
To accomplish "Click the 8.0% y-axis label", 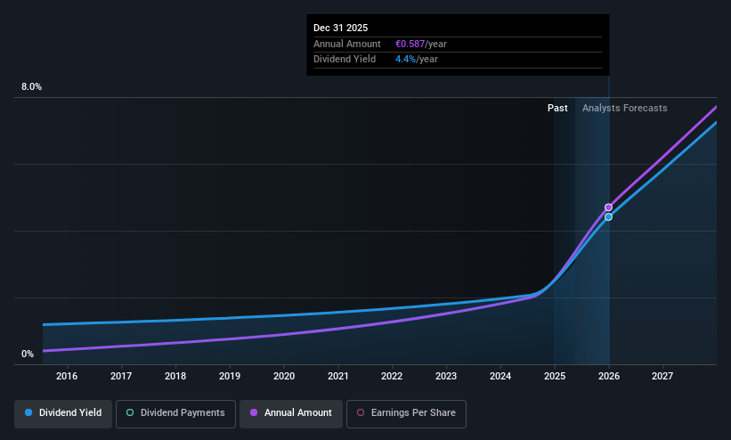I will click(x=31, y=86).
